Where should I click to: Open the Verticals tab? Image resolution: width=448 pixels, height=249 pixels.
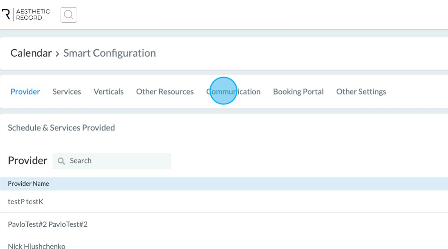tap(108, 92)
